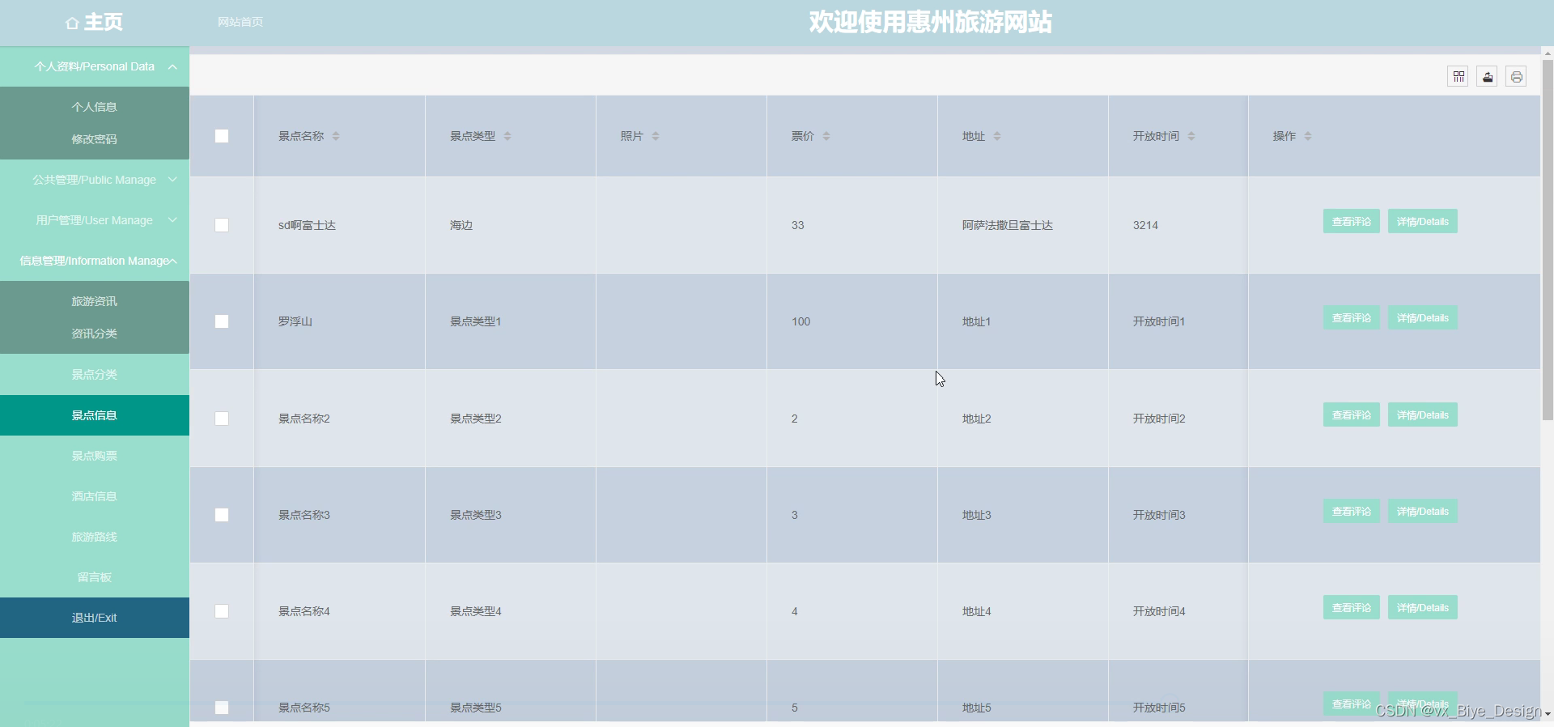Open 资讯分类 menu item
1554x727 pixels.
click(95, 334)
